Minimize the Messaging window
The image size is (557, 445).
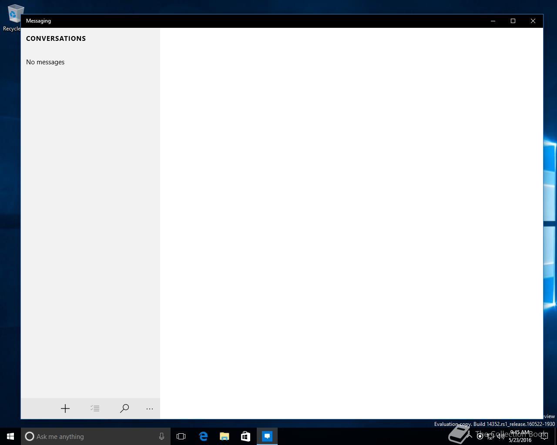493,21
